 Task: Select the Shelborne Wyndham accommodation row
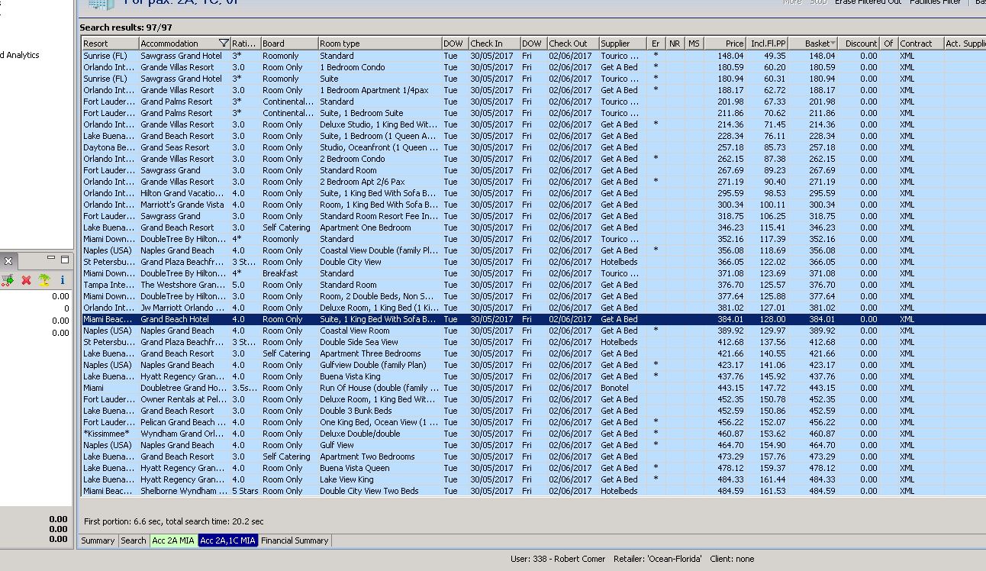coord(533,491)
